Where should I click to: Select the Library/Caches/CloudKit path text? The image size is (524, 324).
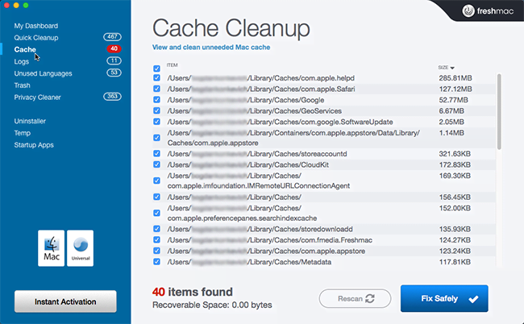(x=248, y=165)
